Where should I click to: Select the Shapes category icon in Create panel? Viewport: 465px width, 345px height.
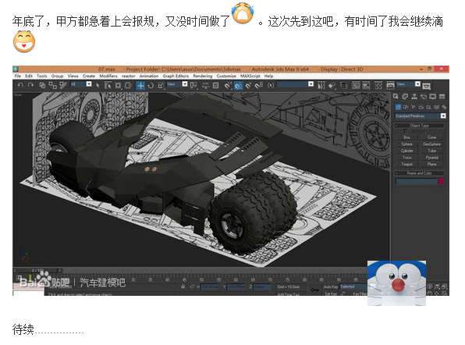pyautogui.click(x=406, y=107)
